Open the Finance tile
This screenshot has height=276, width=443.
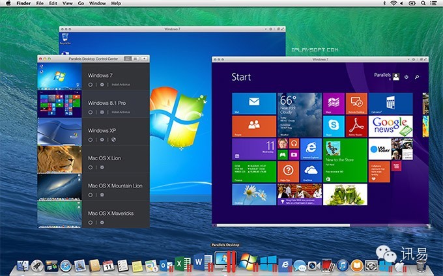(x=254, y=172)
